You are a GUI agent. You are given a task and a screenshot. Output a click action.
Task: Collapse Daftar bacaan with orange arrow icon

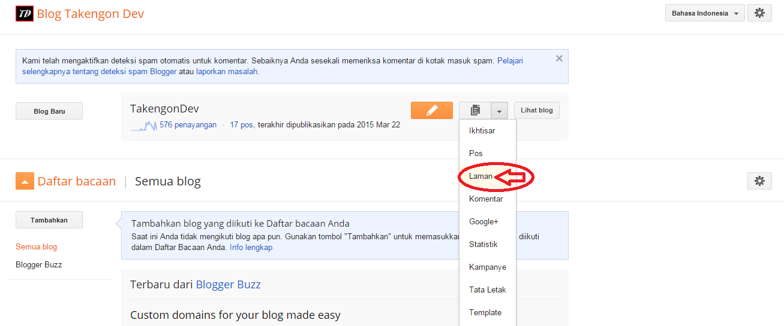pos(25,181)
